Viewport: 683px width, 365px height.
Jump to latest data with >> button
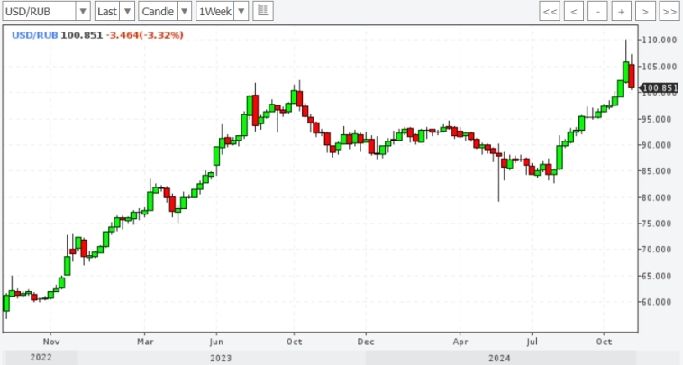pos(669,12)
